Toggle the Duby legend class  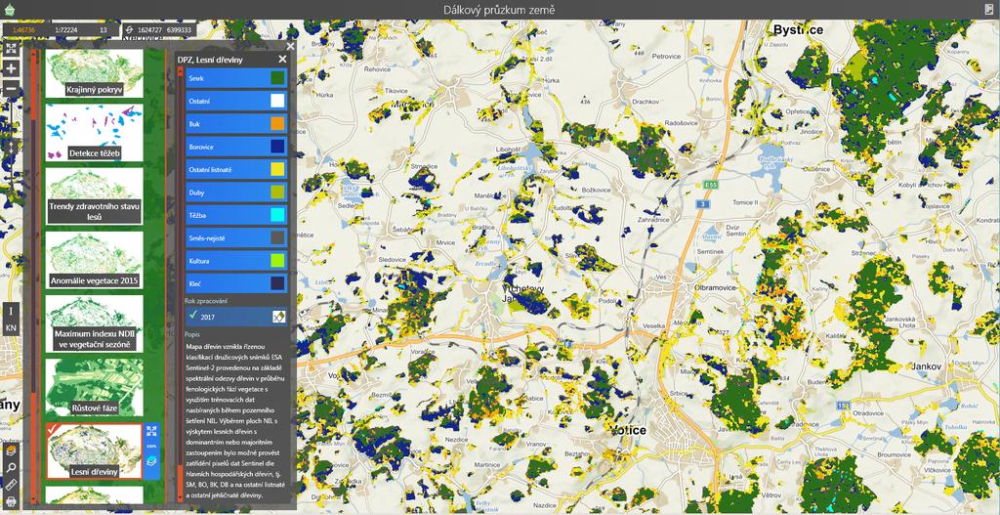pyautogui.click(x=236, y=193)
